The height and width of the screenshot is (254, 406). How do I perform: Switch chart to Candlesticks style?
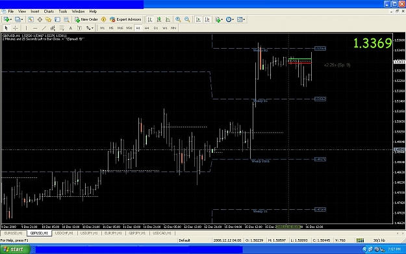click(159, 19)
